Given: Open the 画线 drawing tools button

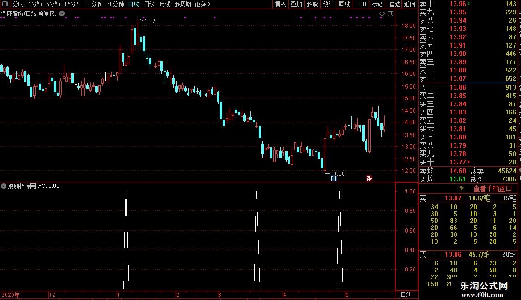Looking at the screenshot, I should coord(344,4).
